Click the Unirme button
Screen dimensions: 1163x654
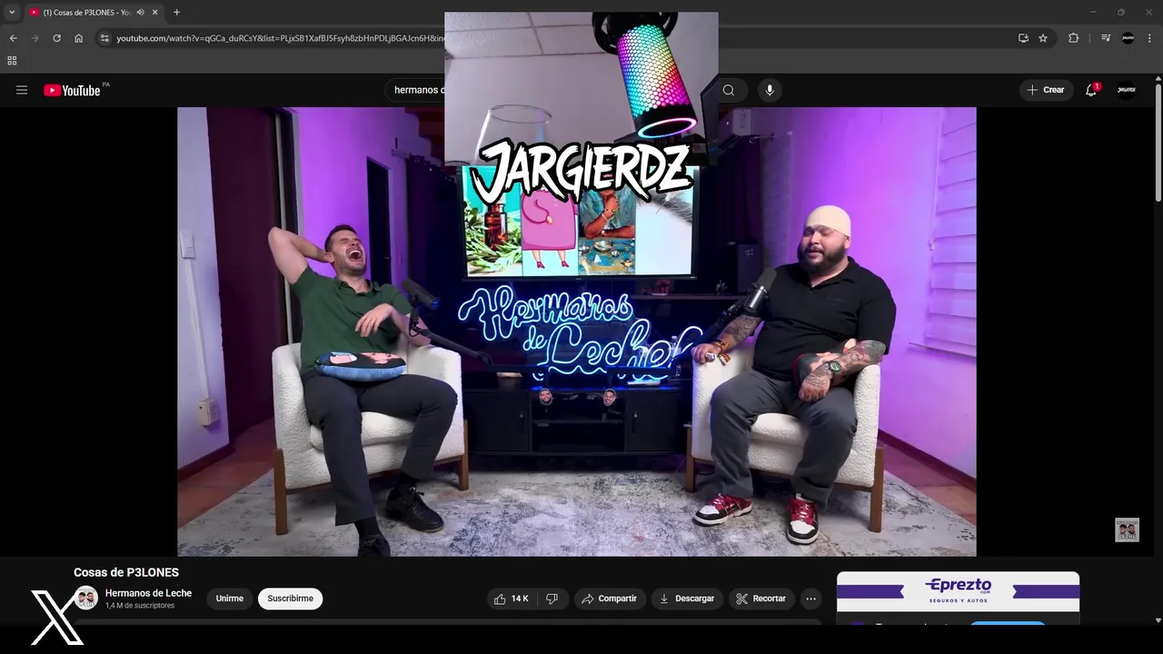(x=230, y=599)
